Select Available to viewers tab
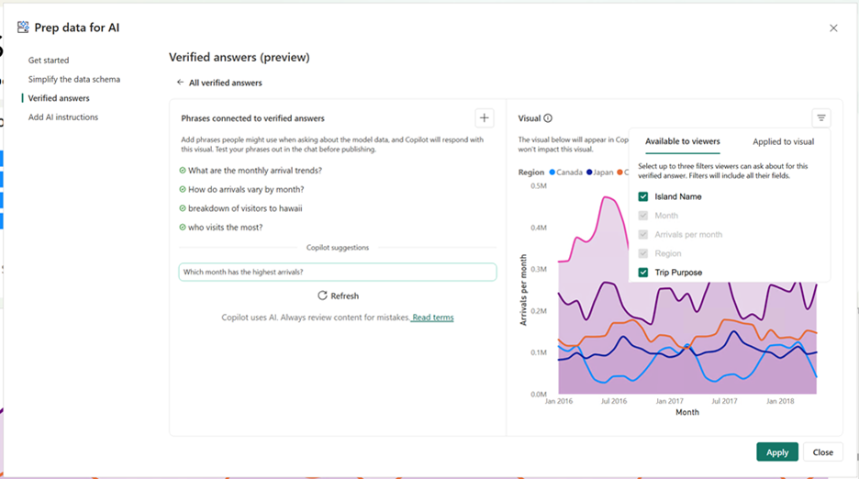Screen dimensions: 859x479 pyautogui.click(x=682, y=141)
